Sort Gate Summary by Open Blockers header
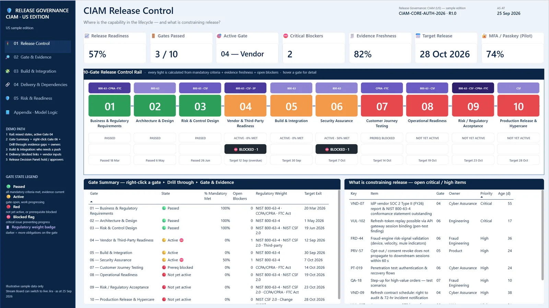The image size is (549, 308). coord(240,196)
